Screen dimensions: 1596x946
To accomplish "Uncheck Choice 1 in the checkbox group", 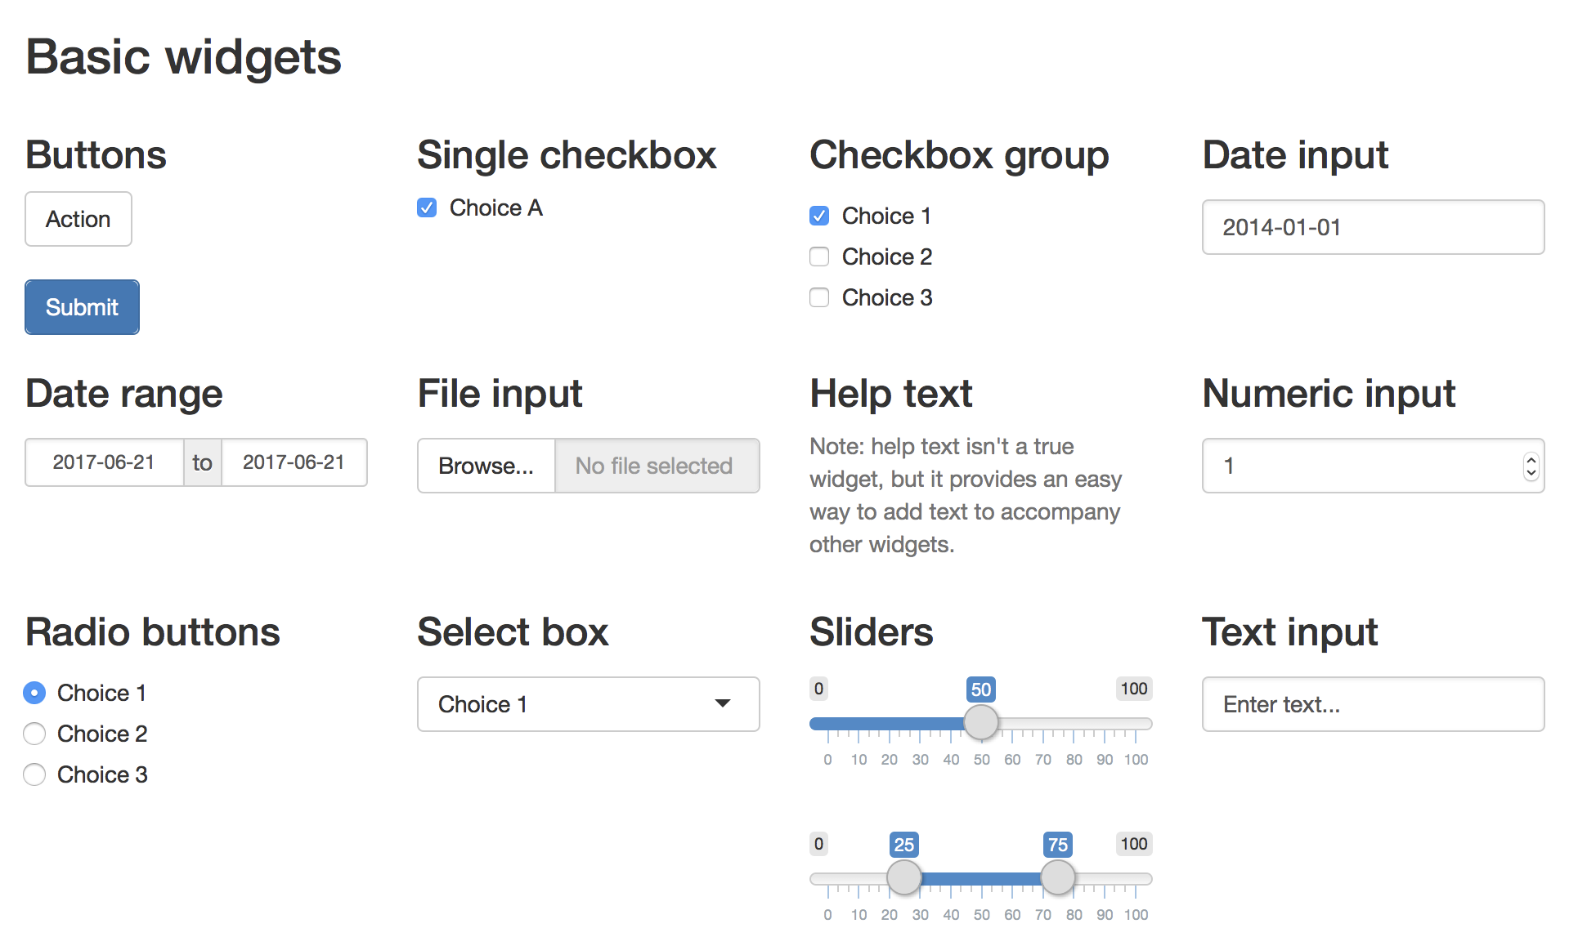I will (x=818, y=215).
